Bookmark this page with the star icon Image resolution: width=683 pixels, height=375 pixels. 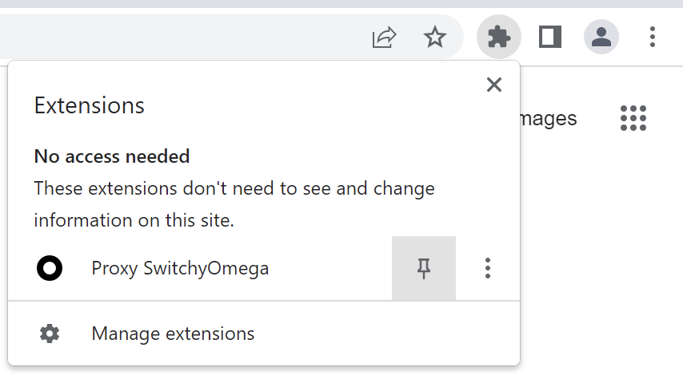434,37
